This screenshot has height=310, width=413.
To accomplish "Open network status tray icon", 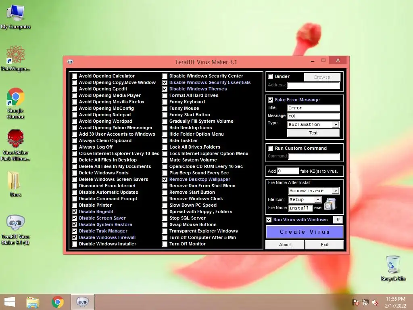I will pyautogui.click(x=365, y=302).
